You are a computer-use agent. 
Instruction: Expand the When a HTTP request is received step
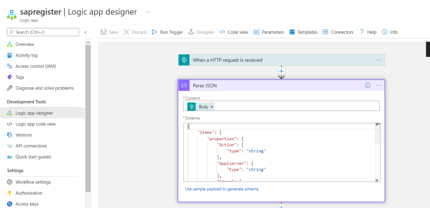(281, 60)
